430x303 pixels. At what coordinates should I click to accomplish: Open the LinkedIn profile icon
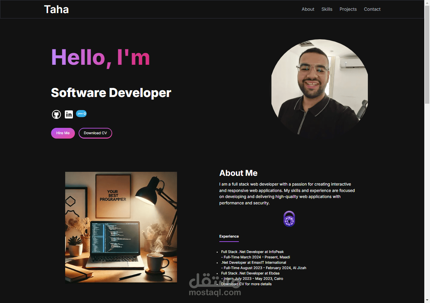point(69,114)
